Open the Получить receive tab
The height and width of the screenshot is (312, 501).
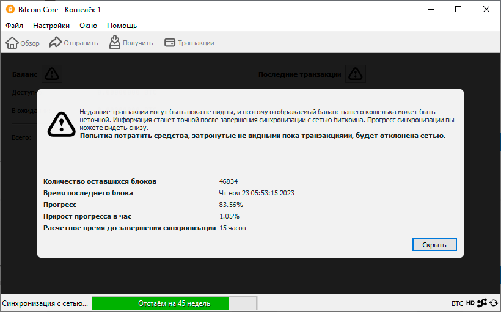(x=131, y=43)
